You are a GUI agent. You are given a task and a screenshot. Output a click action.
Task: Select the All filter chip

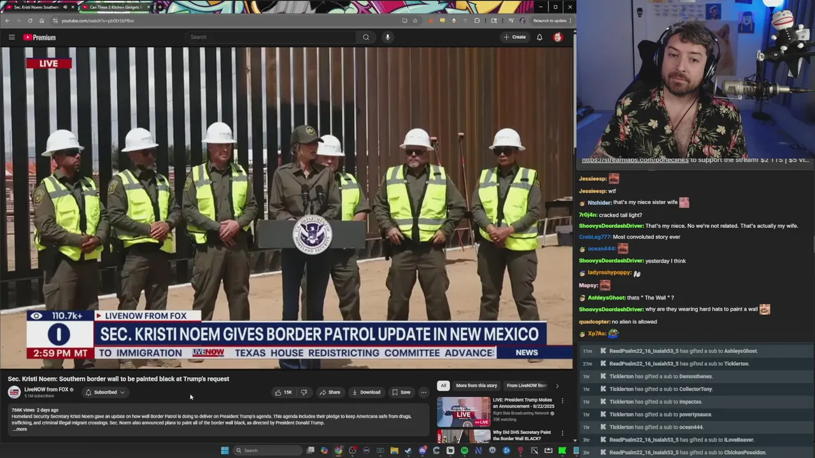[443, 385]
